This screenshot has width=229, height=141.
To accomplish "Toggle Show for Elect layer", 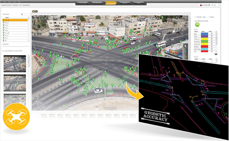I will click(x=212, y=34).
